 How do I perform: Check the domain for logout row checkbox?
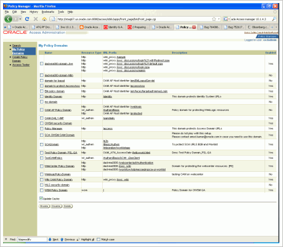[x=42, y=81]
